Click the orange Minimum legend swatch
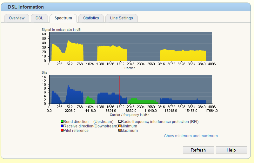The width and height of the screenshot is (254, 163). point(120,126)
